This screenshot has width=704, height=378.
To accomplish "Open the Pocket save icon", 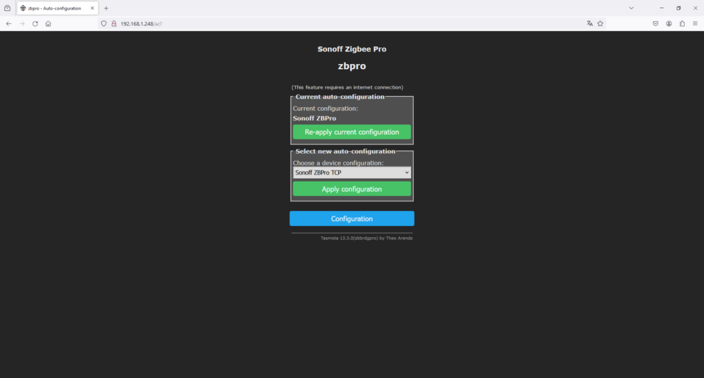I will 656,23.
